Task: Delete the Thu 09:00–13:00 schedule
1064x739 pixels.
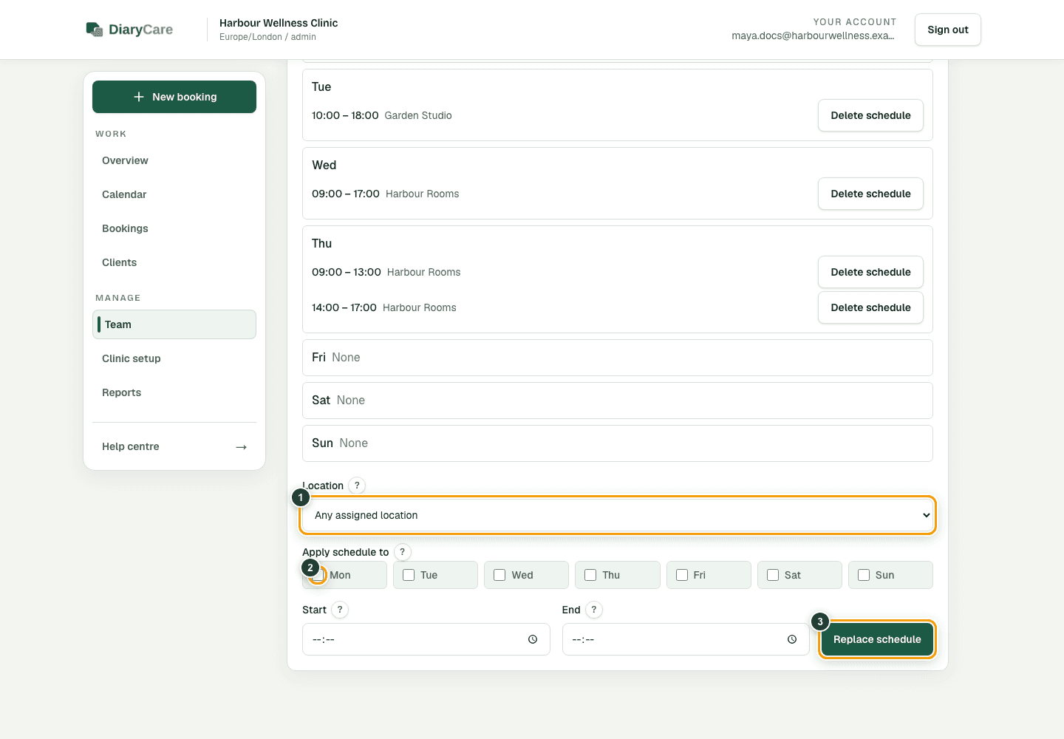Action: tap(870, 272)
